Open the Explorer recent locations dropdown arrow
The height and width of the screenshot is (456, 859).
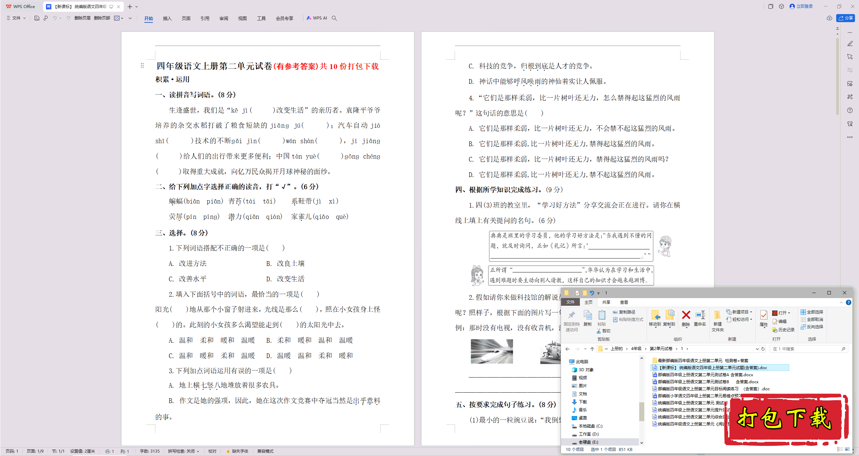tap(585, 349)
